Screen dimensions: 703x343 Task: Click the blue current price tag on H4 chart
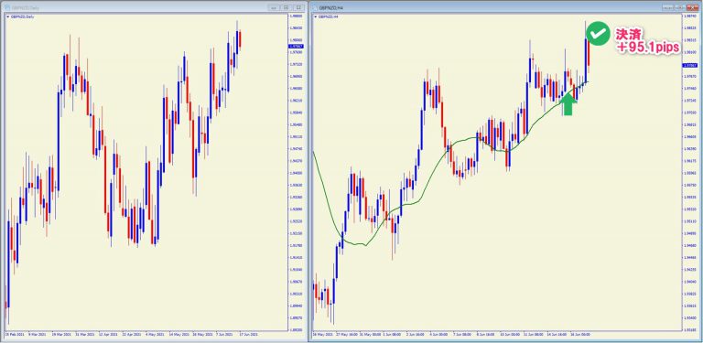click(689, 65)
